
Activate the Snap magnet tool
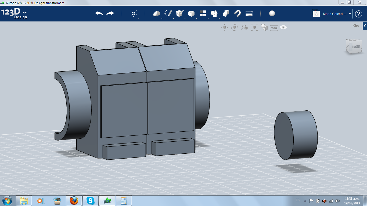tap(238, 13)
